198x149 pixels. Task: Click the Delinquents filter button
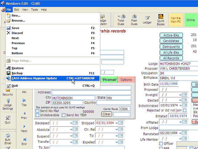pos(171,47)
